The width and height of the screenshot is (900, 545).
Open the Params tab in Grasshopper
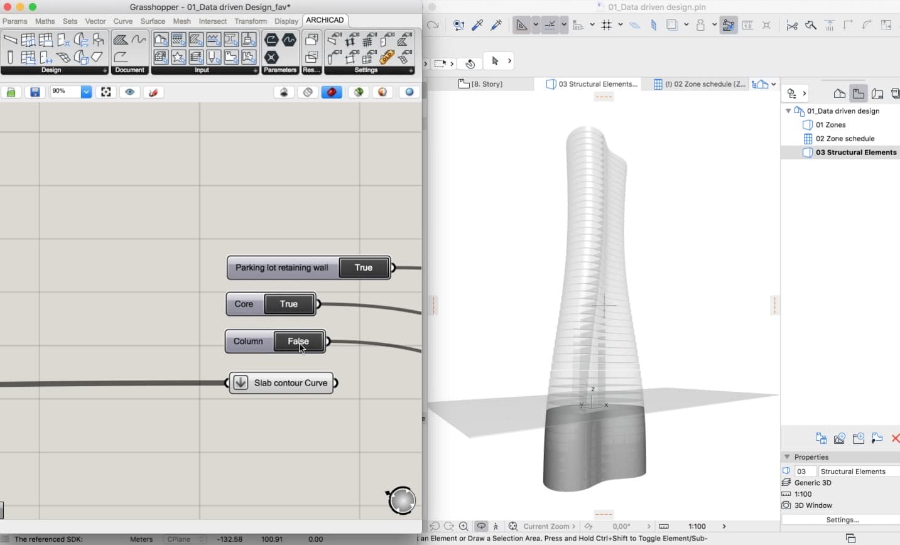(x=15, y=21)
